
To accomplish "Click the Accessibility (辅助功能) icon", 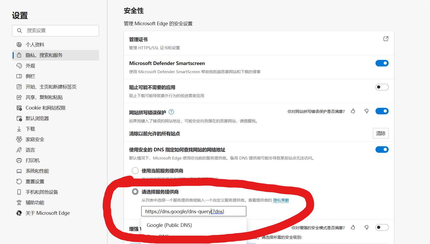I will tap(19, 202).
